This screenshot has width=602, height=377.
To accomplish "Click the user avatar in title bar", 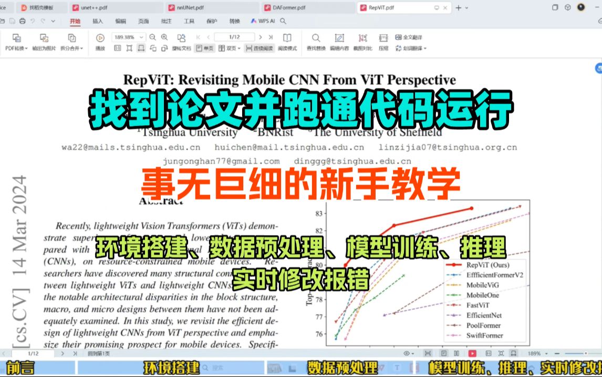I will (581, 7).
